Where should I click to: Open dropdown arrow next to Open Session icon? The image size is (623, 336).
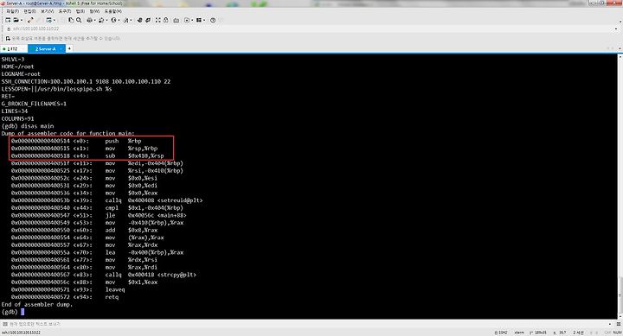click(22, 20)
